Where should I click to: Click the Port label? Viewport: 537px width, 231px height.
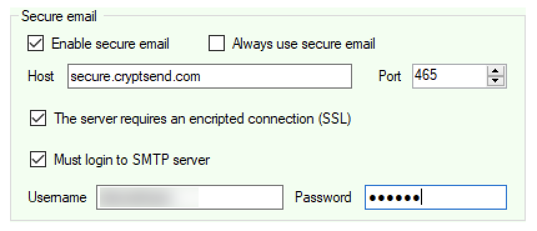[390, 76]
